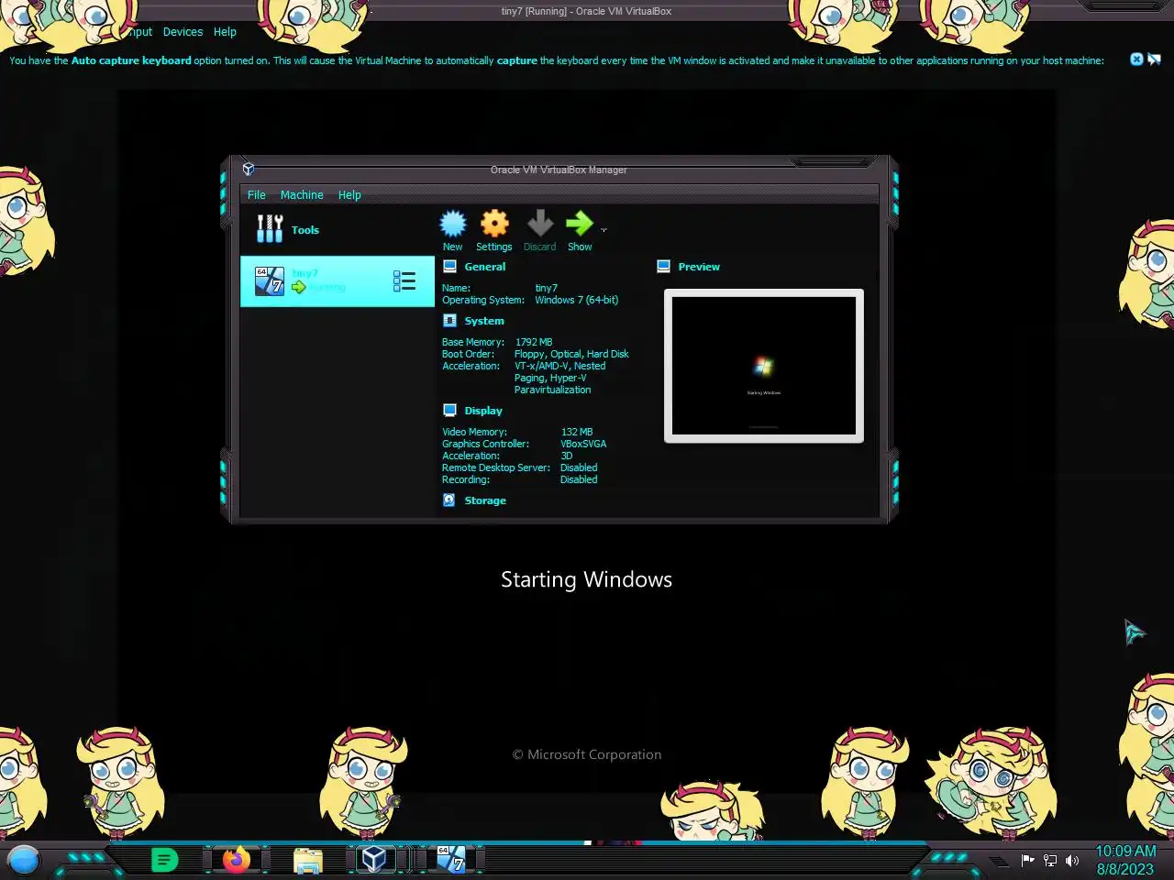Click the Floppy, Optical, Hard Disk value
Image resolution: width=1174 pixels, height=880 pixels.
[571, 355]
